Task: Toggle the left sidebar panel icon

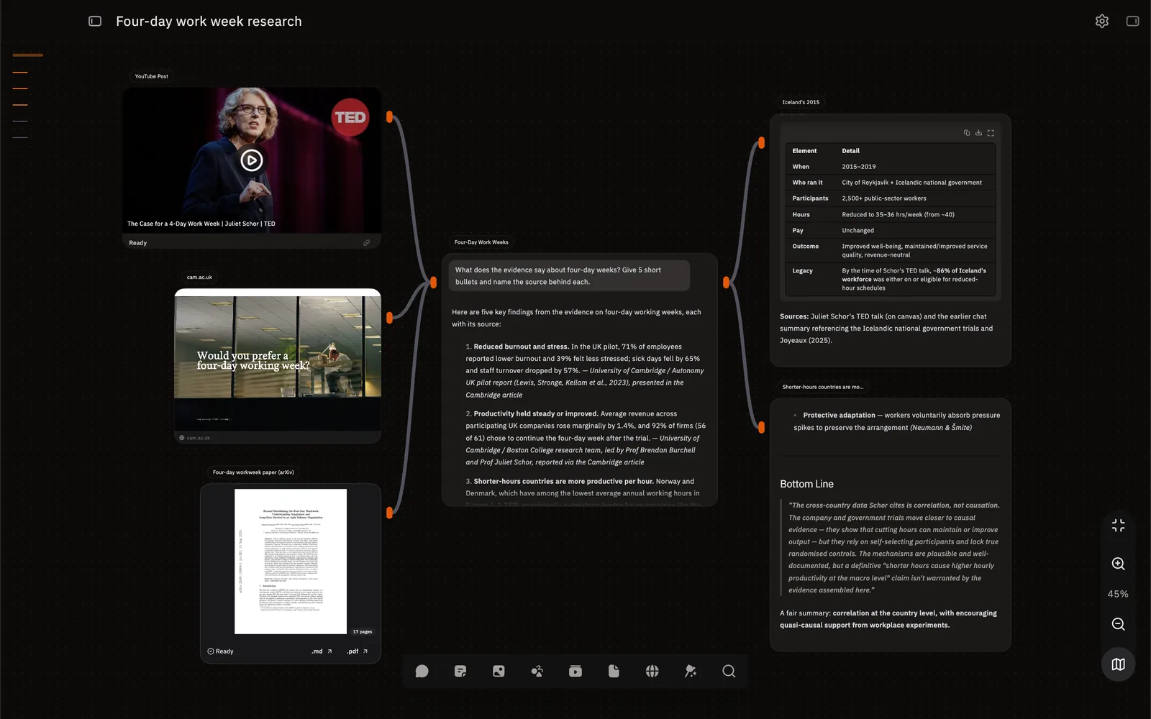Action: point(95,21)
